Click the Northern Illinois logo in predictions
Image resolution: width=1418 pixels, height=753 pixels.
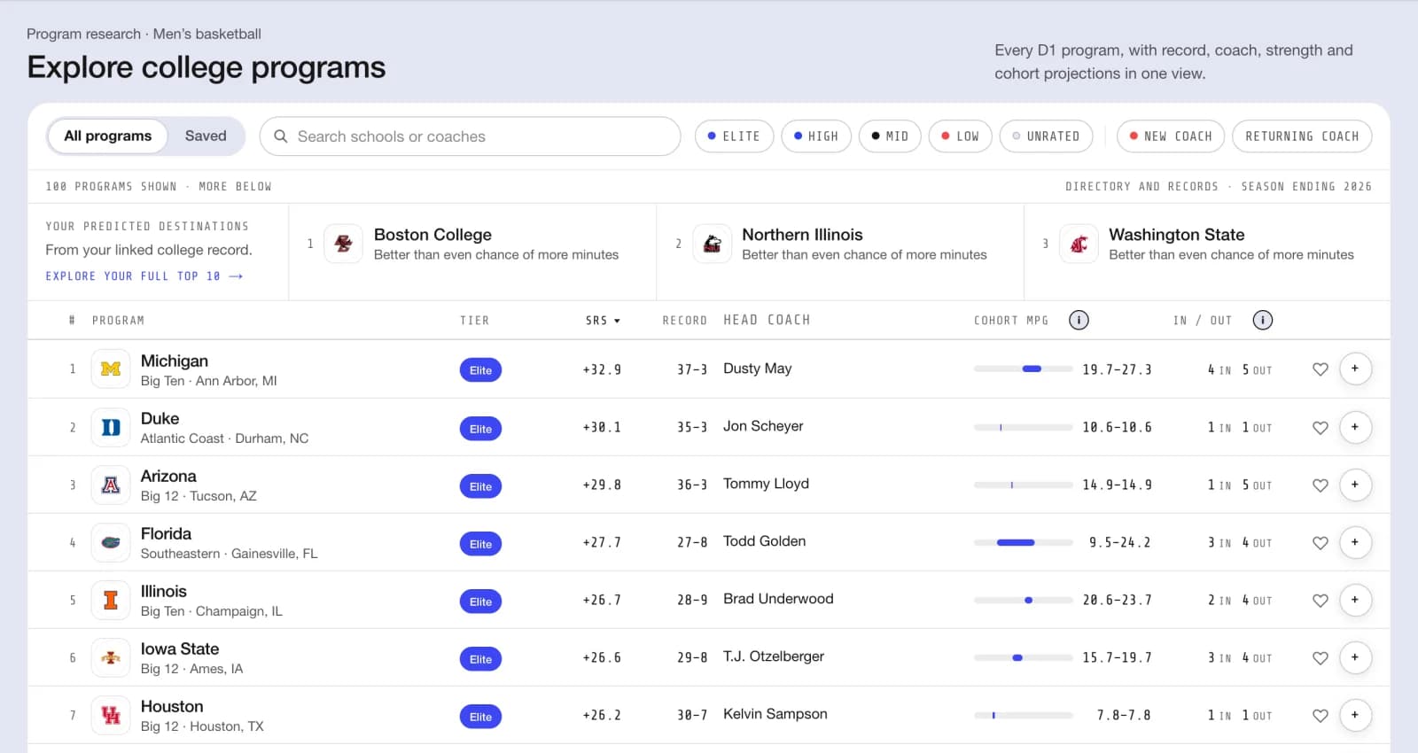click(712, 244)
